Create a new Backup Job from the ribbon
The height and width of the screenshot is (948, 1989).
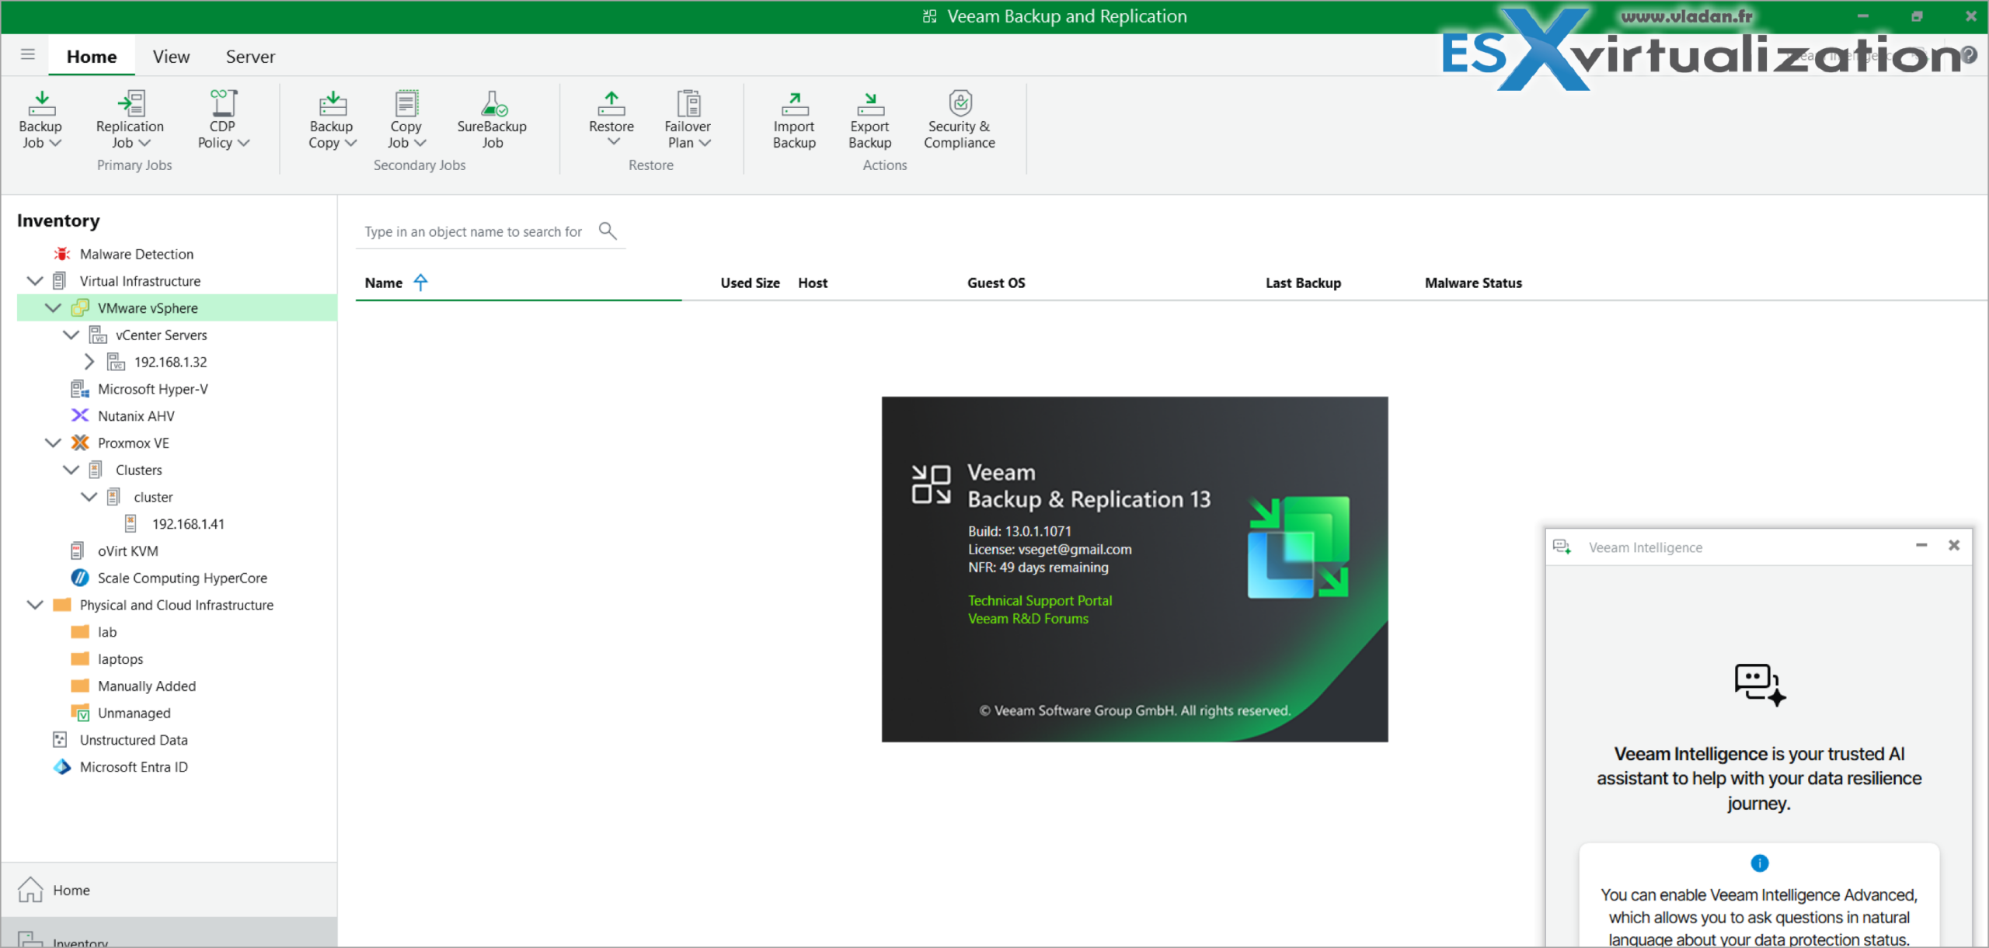(x=40, y=120)
